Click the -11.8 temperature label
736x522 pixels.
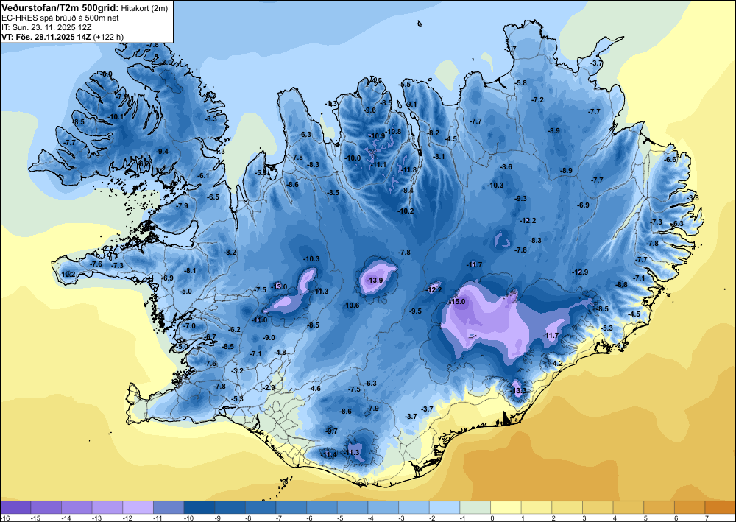point(409,170)
